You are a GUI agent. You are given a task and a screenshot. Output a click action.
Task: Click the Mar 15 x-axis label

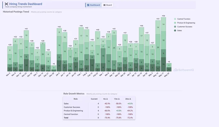coord(112,75)
